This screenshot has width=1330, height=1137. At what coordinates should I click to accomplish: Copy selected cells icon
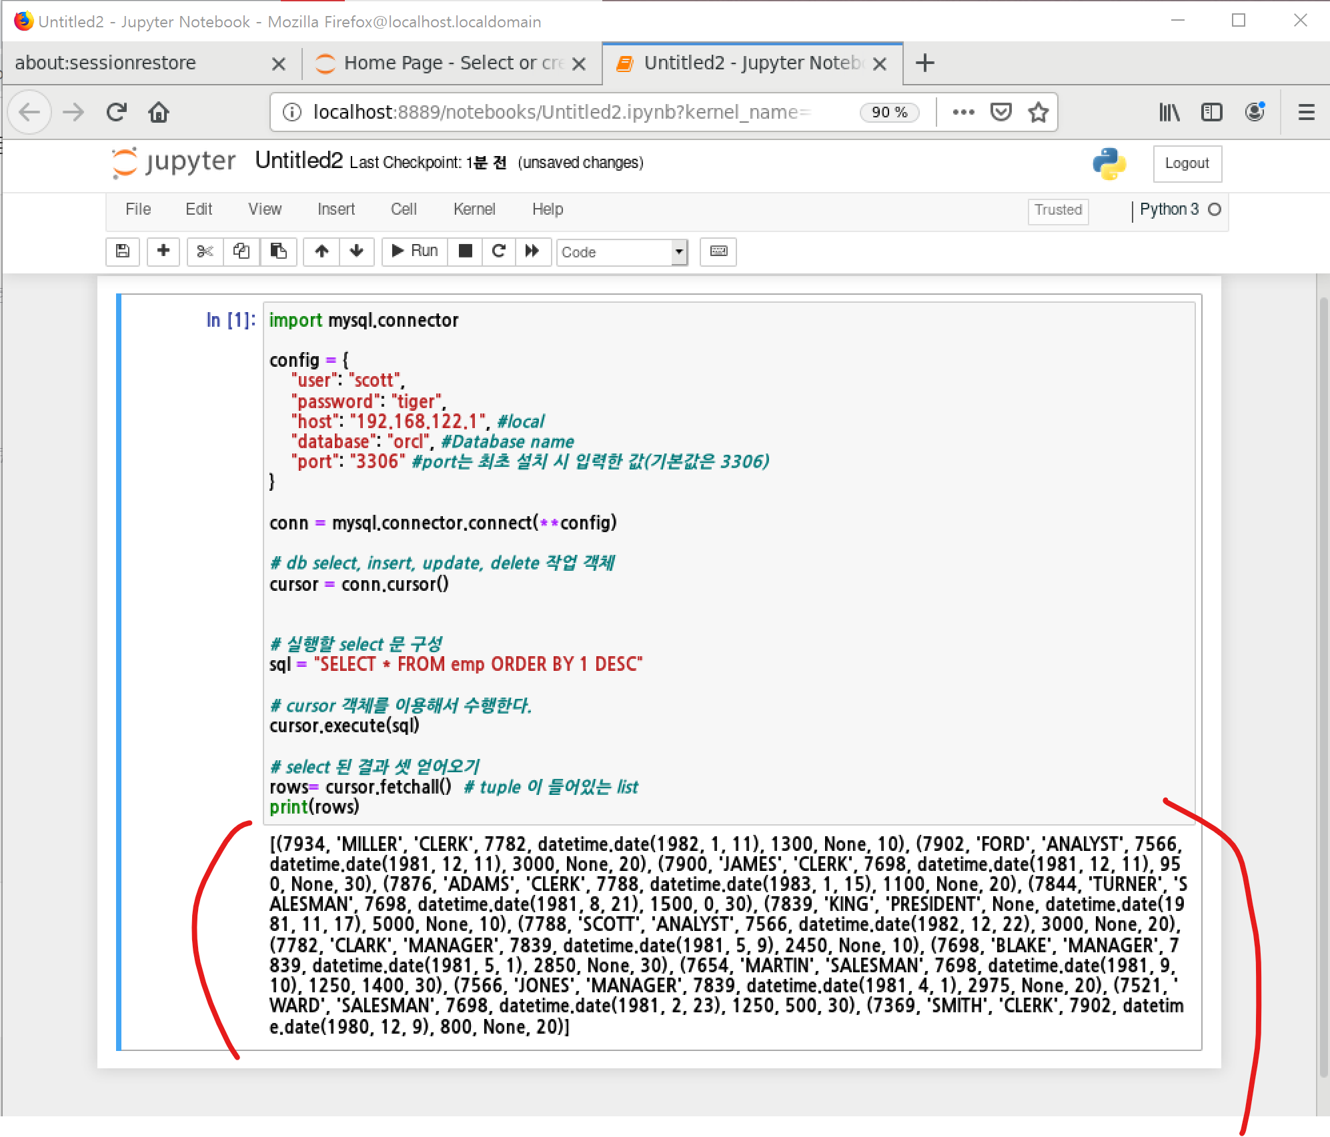[241, 251]
